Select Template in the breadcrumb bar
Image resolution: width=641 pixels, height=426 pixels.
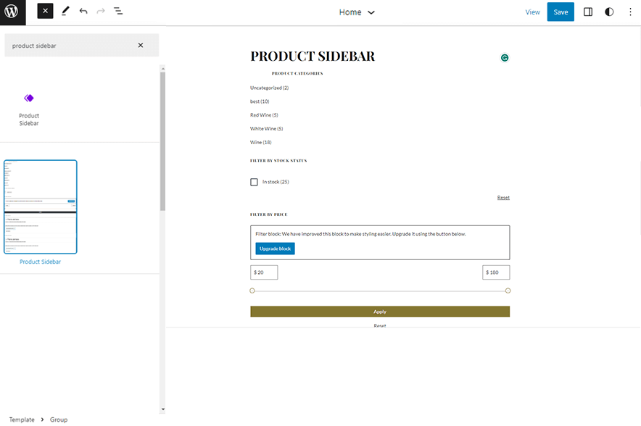tap(21, 419)
